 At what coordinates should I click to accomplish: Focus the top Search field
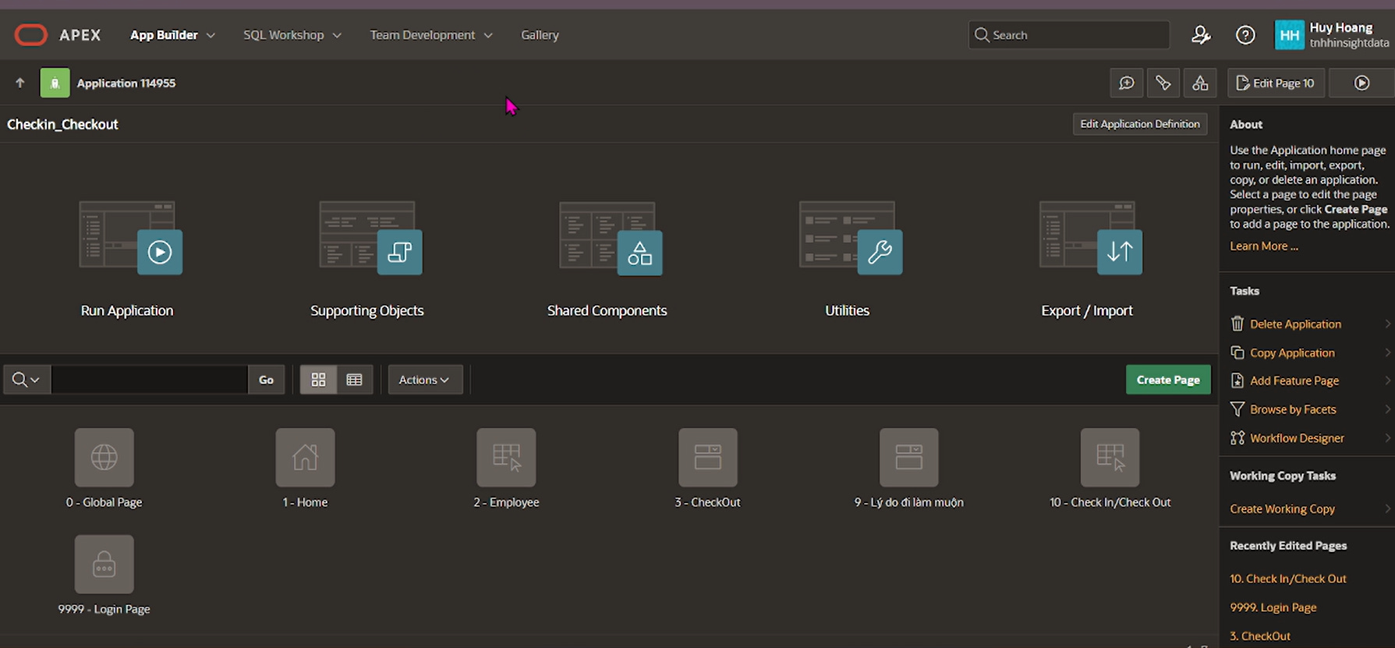coord(1068,35)
